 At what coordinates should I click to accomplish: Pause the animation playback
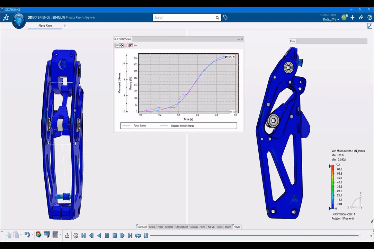(107, 236)
